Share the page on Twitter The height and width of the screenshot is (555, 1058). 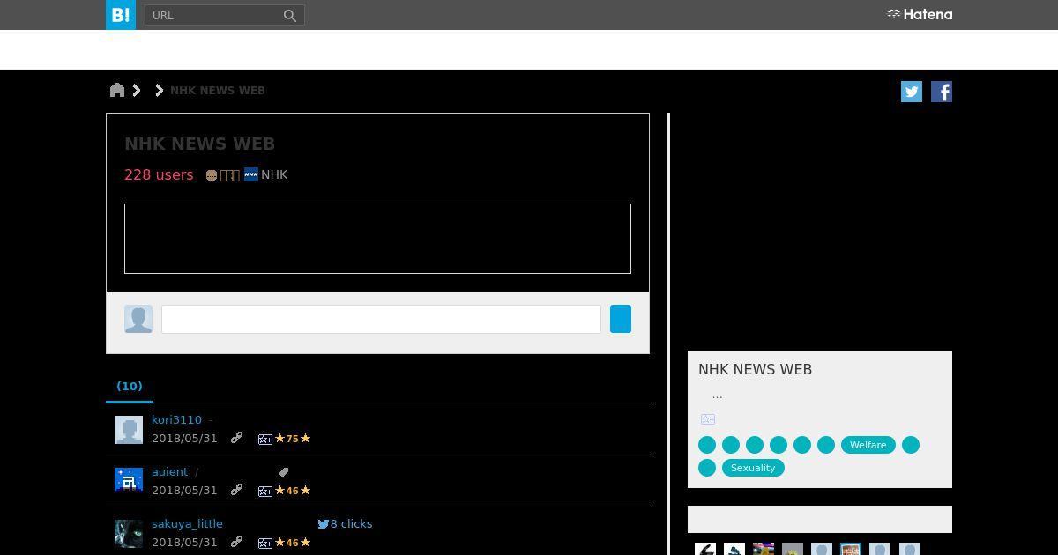912,92
